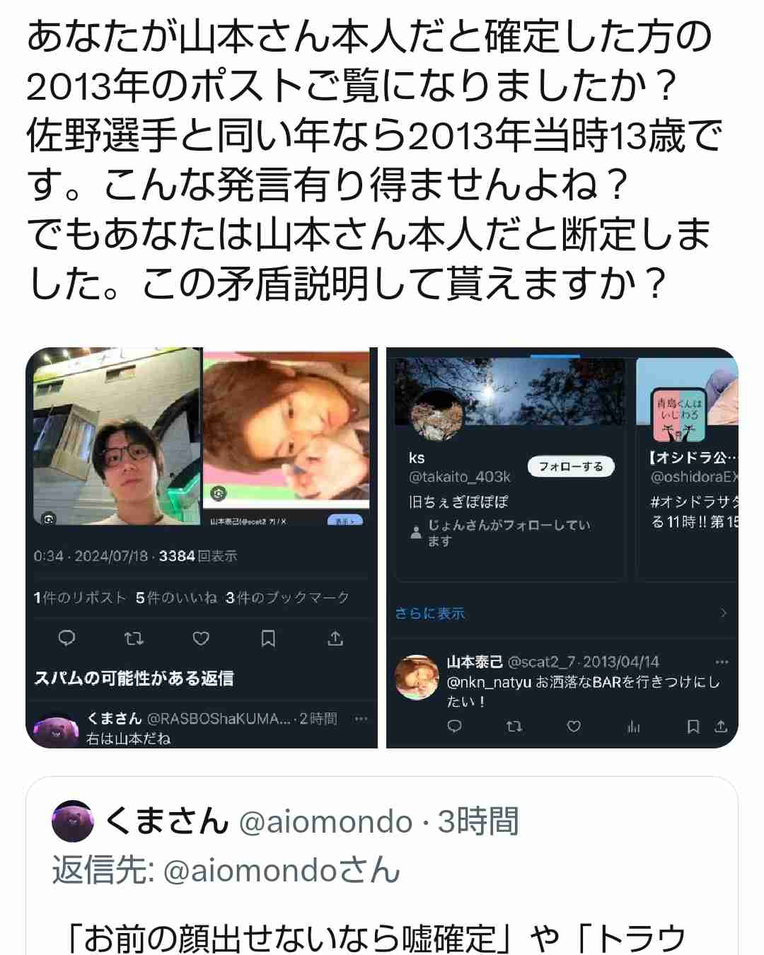Tap the repost icon in left screenshot

(134, 639)
